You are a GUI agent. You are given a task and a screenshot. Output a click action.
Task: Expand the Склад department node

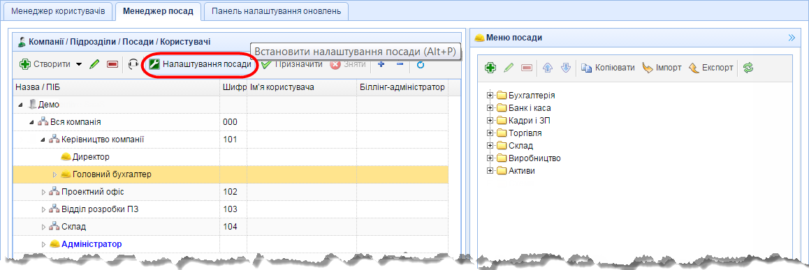point(43,227)
